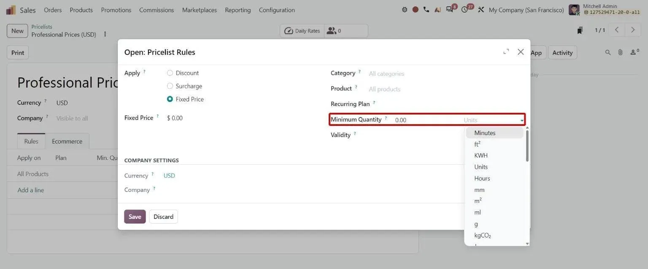Click Mitchell Admin avatar picture

coord(574,10)
